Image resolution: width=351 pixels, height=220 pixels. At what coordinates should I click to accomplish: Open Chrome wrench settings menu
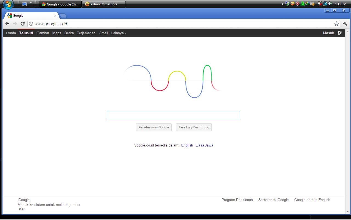[345, 24]
